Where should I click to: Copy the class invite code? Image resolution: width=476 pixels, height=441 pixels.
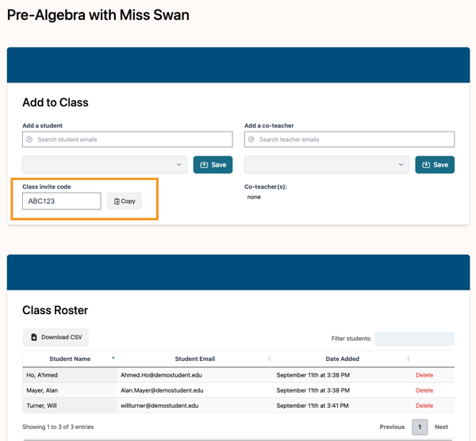[x=125, y=201]
